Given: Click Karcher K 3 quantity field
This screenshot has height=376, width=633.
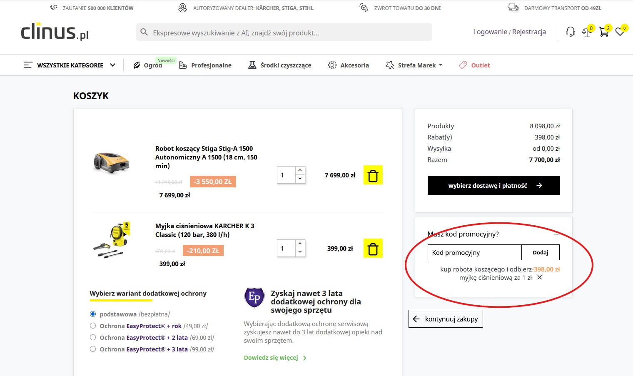Looking at the screenshot, I should [x=287, y=248].
